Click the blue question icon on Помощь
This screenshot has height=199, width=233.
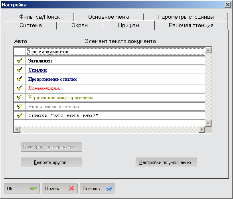pyautogui.click(x=109, y=188)
